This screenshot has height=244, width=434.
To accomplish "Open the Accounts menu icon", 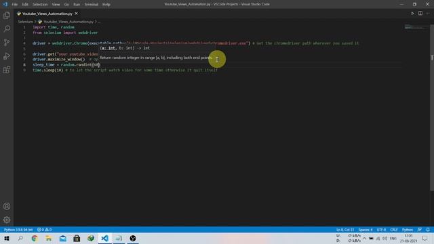I will click(x=7, y=206).
